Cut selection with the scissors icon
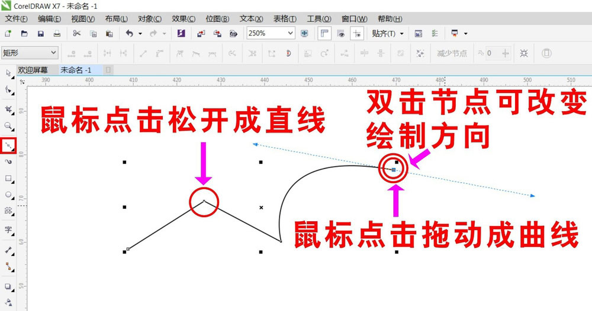This screenshot has height=311, width=592. [x=76, y=34]
